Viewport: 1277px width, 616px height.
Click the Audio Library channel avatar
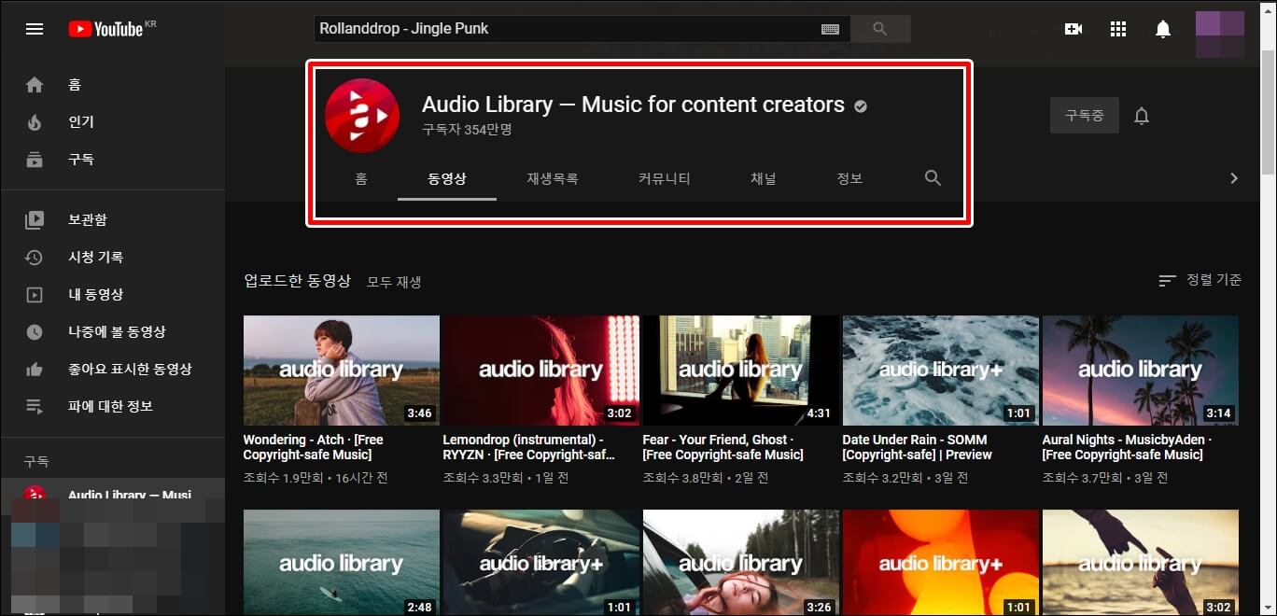pos(362,116)
